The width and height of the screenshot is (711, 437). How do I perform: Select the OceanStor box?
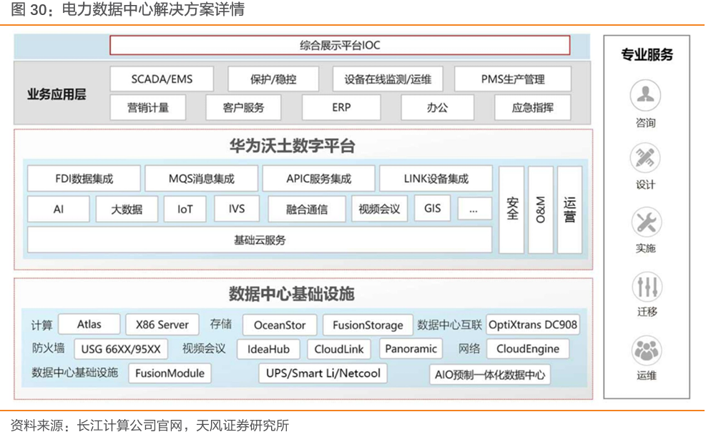280,325
